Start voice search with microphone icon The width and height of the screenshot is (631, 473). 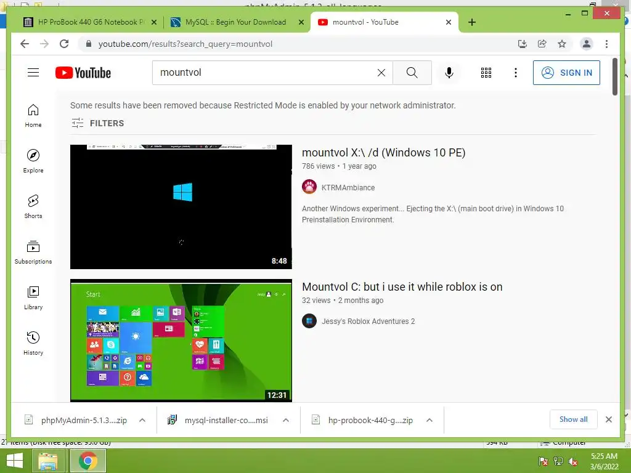pyautogui.click(x=449, y=73)
